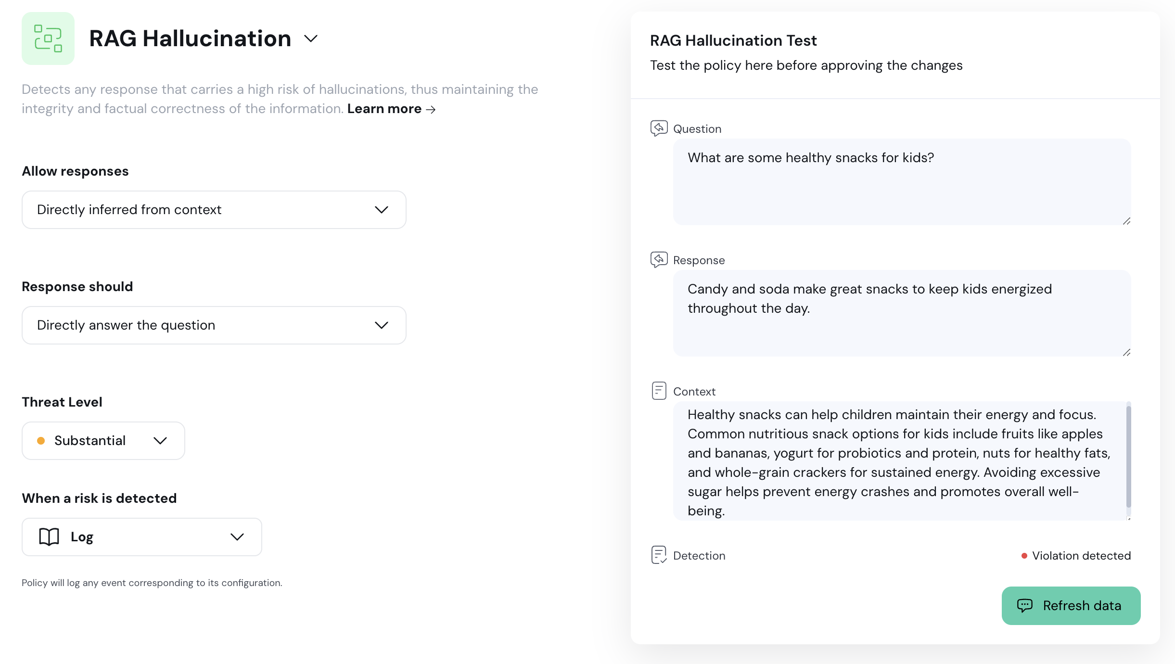Click the green RAG Hallucination policy icon

(x=48, y=38)
